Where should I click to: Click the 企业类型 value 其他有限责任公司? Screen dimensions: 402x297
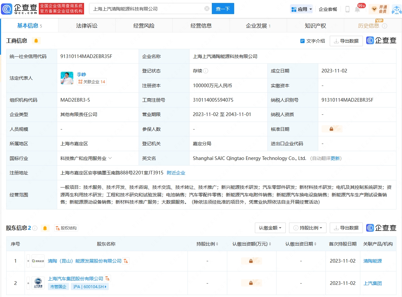79,114
